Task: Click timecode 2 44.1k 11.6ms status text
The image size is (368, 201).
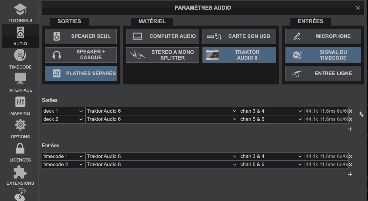Action: pos(326,165)
